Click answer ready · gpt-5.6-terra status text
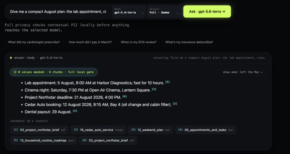This screenshot has width=290, height=154. point(38,58)
